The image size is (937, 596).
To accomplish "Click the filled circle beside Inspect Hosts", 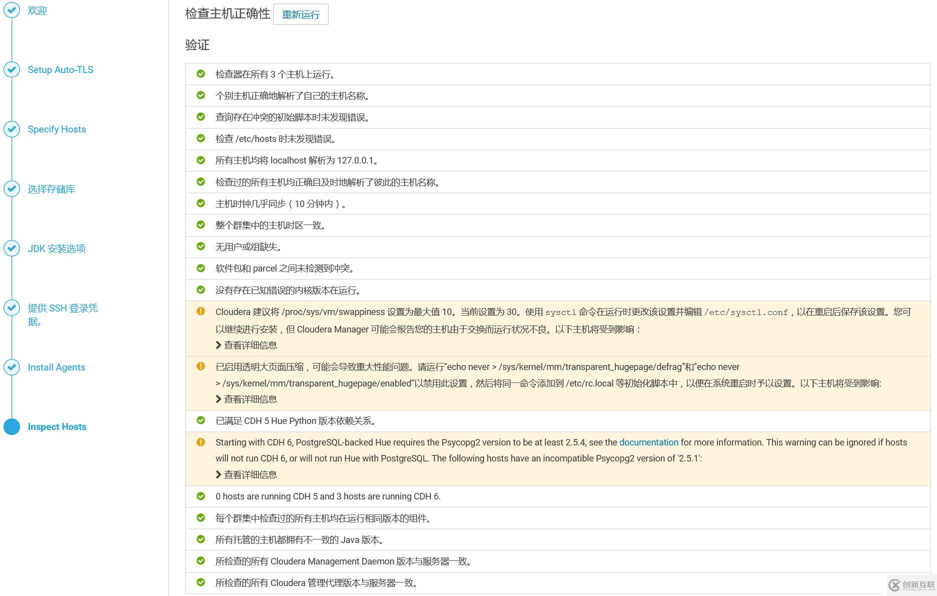I will coord(12,426).
